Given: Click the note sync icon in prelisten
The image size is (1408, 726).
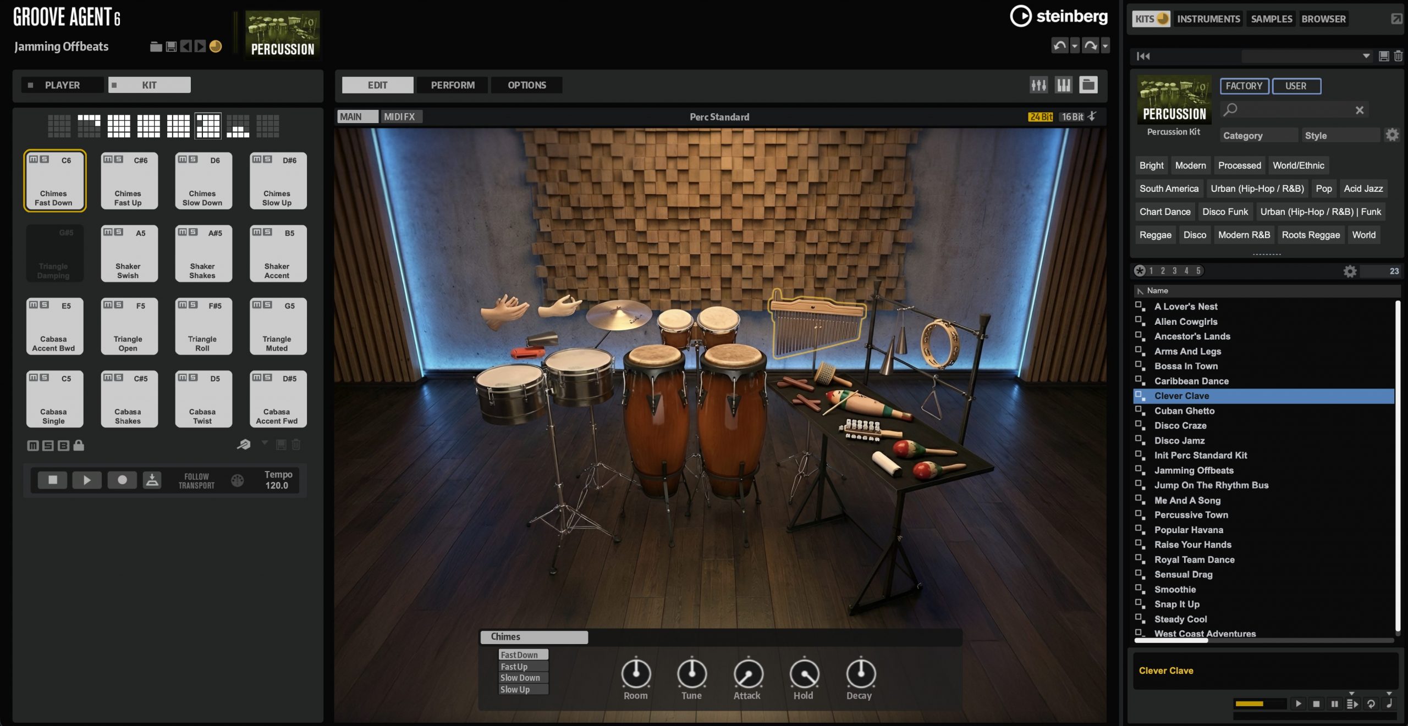Looking at the screenshot, I should click(x=1389, y=703).
